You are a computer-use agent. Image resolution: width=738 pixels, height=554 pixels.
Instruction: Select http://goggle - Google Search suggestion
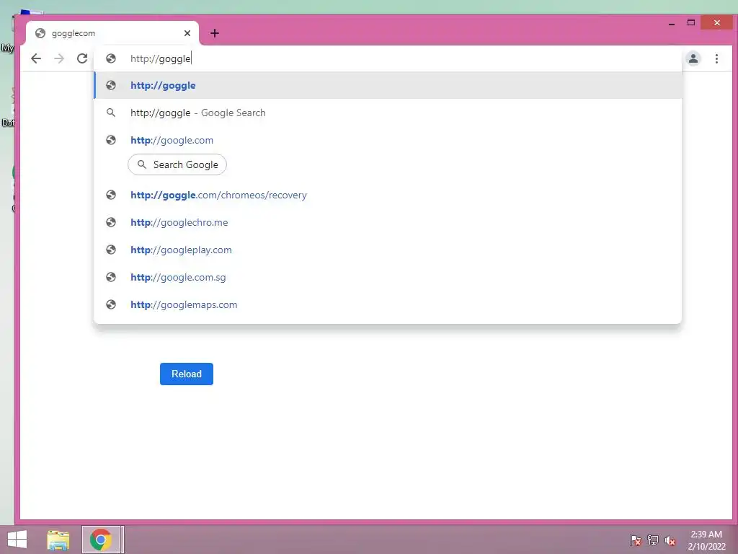(388, 113)
